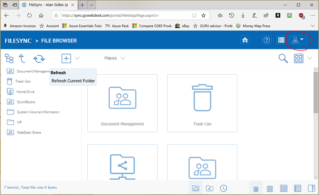Go to the FileSync home page
The width and height of the screenshot is (319, 195).
coord(245,40)
